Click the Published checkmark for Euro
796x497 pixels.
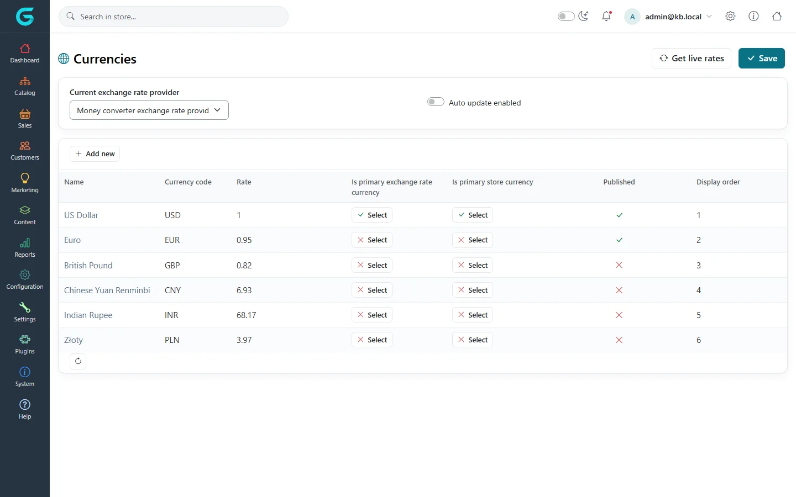pyautogui.click(x=619, y=240)
